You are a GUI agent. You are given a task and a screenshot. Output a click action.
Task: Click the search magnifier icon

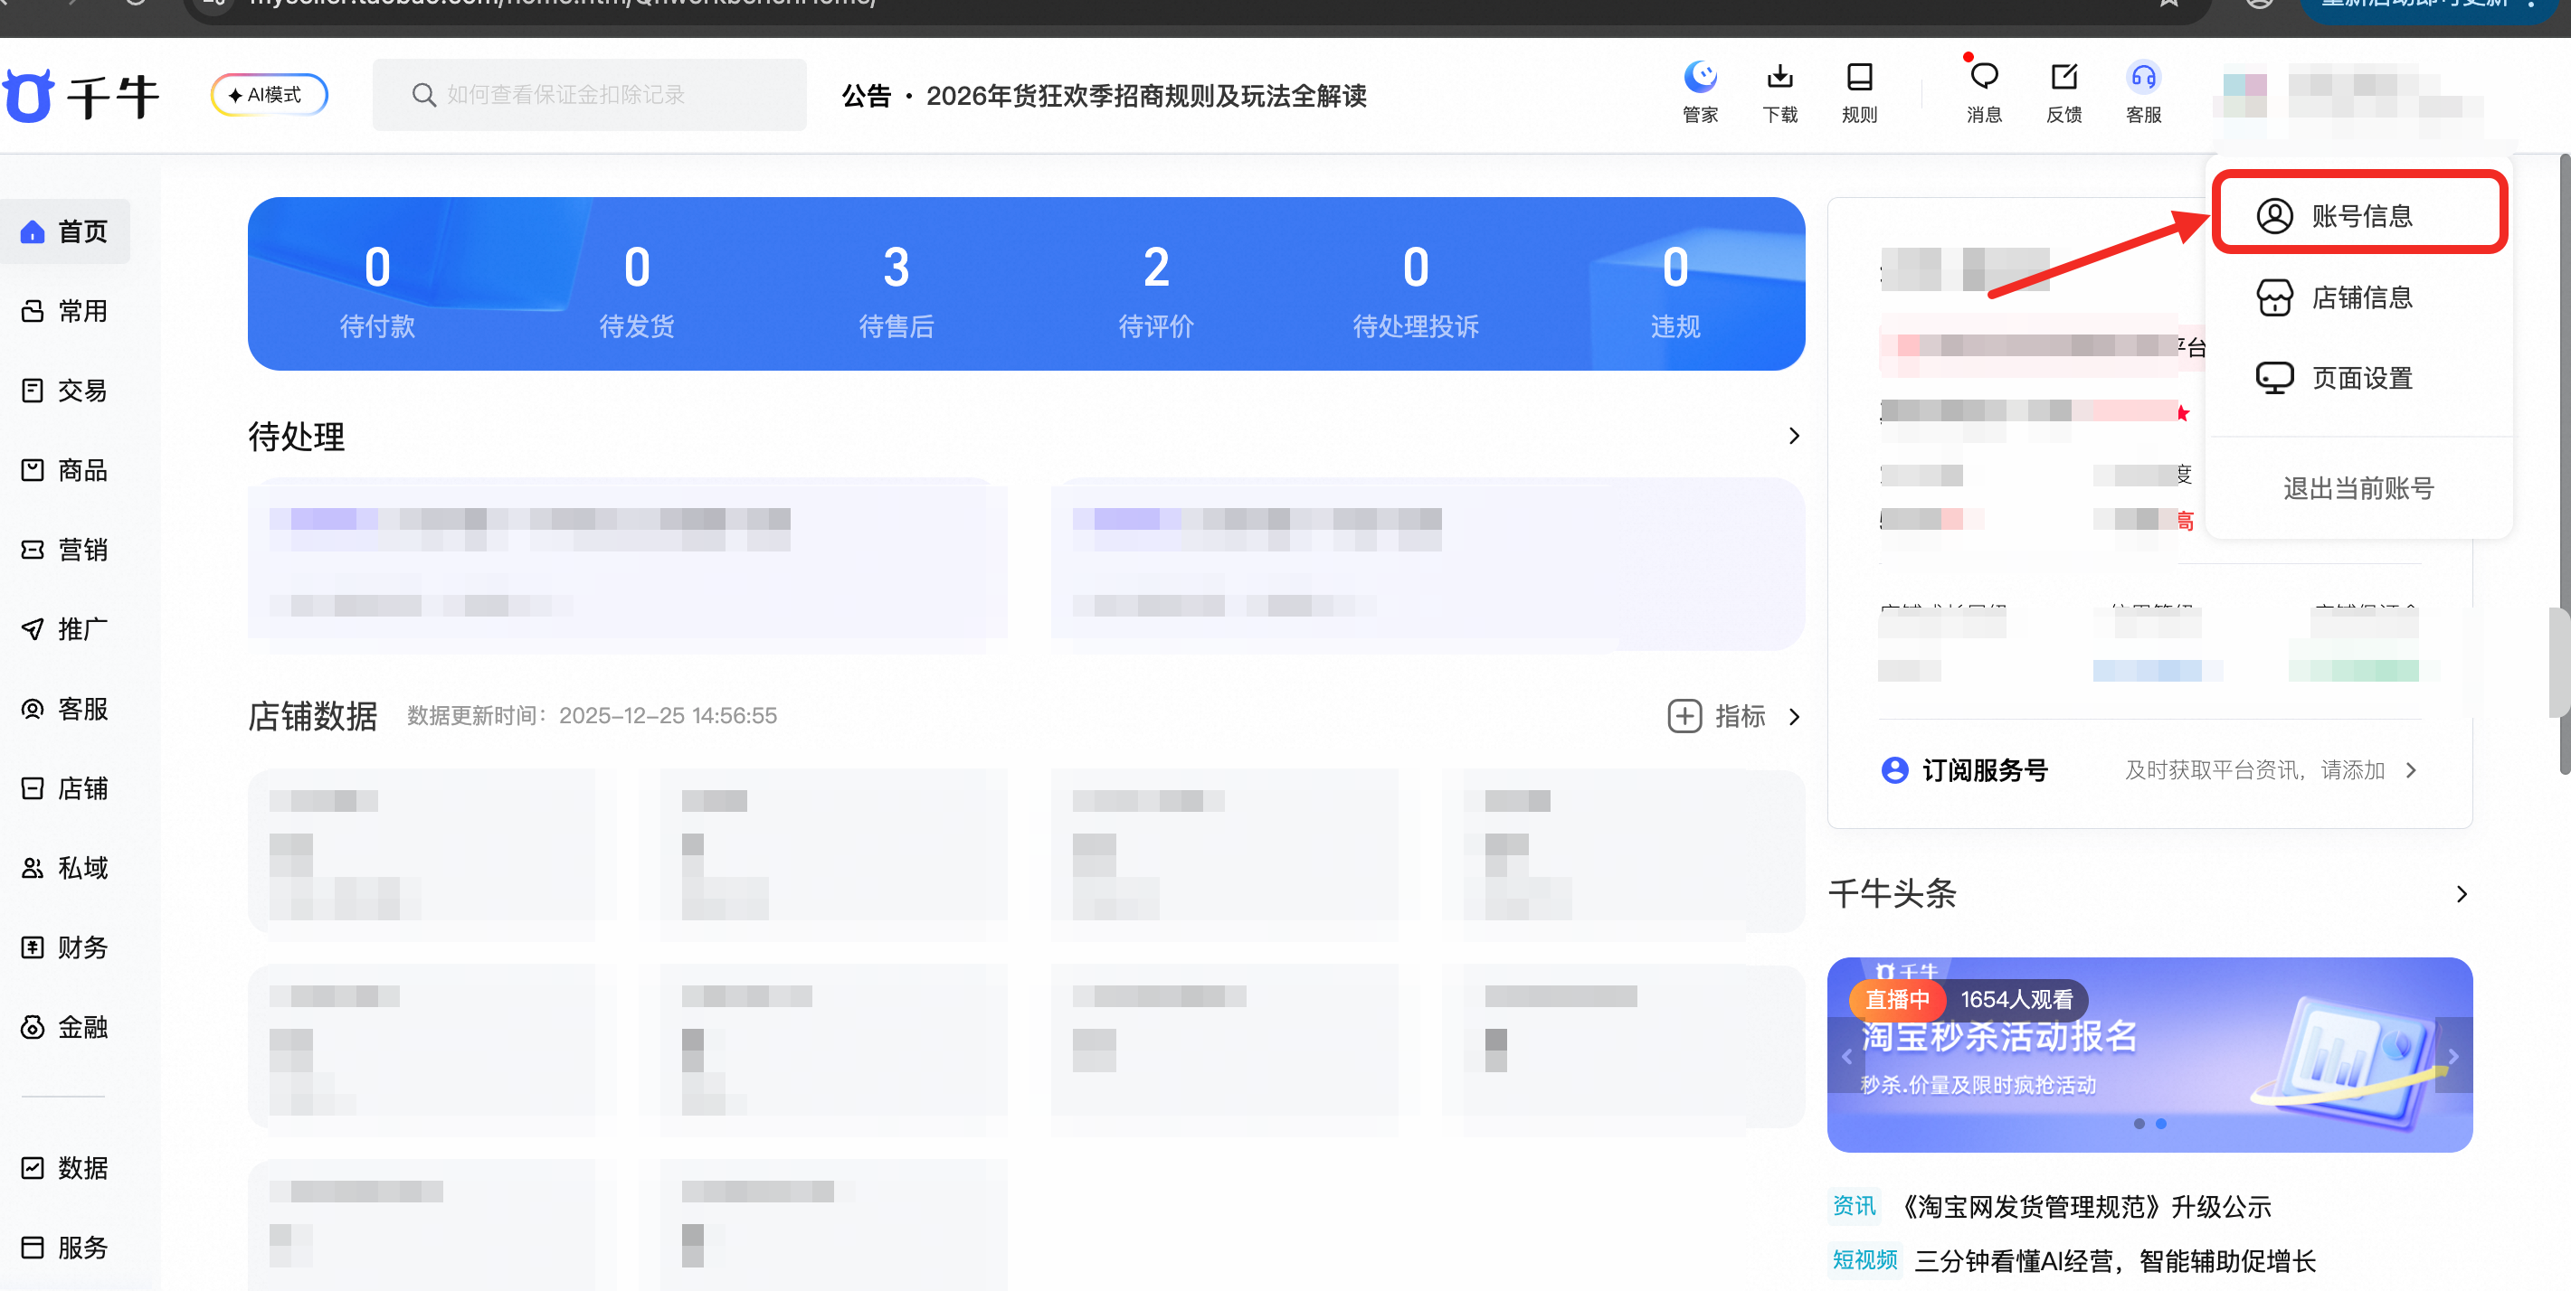pyautogui.click(x=423, y=95)
